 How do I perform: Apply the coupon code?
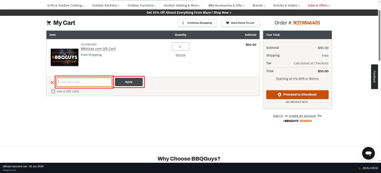pos(129,82)
